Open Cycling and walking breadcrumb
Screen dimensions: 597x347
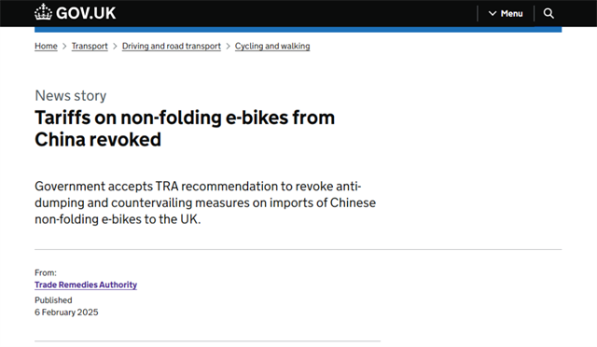272,46
